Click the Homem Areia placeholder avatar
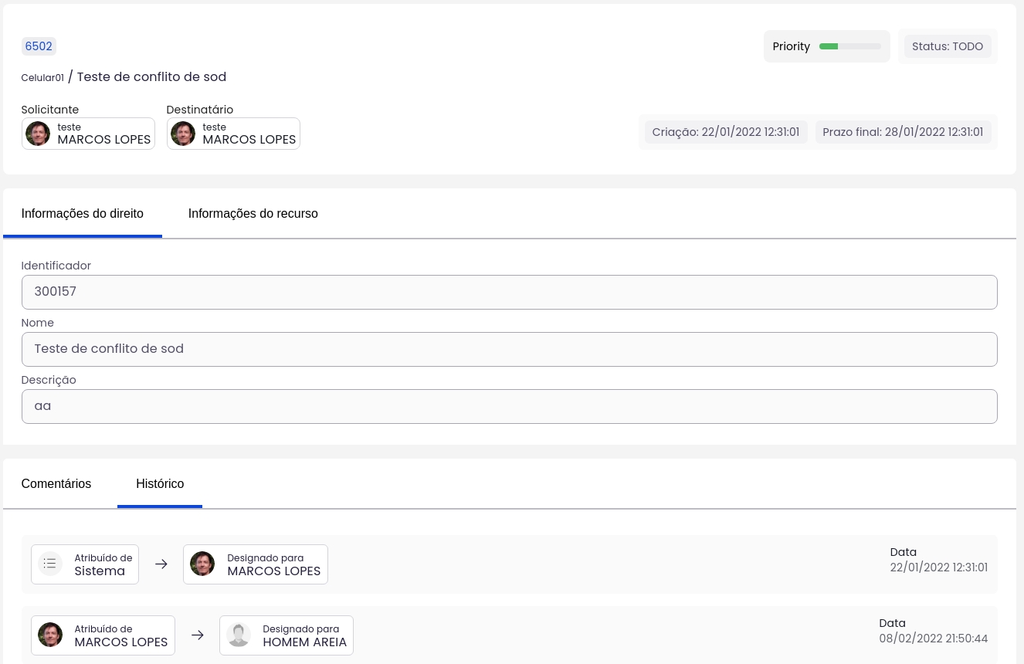 pyautogui.click(x=239, y=635)
